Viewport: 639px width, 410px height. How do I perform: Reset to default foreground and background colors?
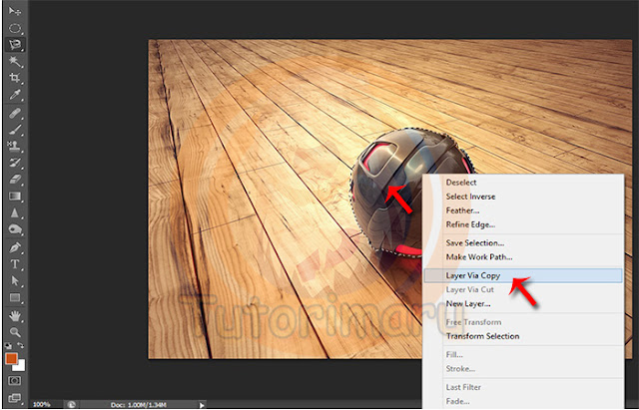[x=8, y=346]
